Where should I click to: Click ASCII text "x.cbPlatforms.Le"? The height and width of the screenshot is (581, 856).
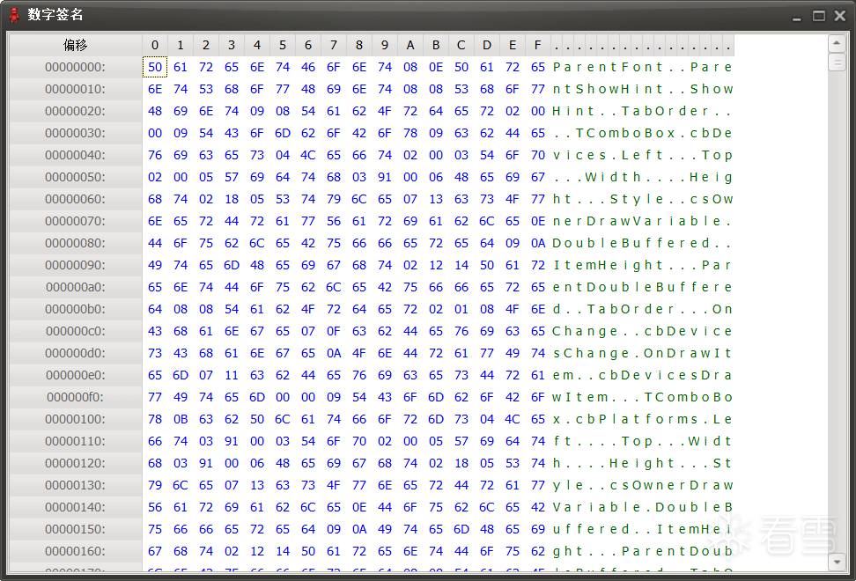[x=642, y=419]
